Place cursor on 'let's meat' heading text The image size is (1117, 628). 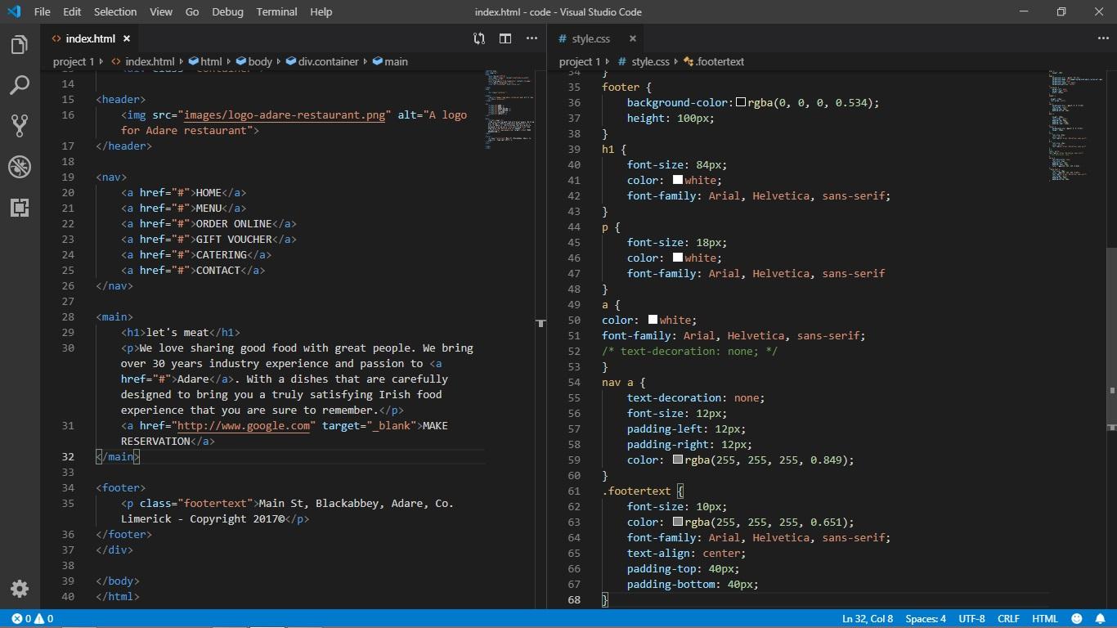(177, 332)
